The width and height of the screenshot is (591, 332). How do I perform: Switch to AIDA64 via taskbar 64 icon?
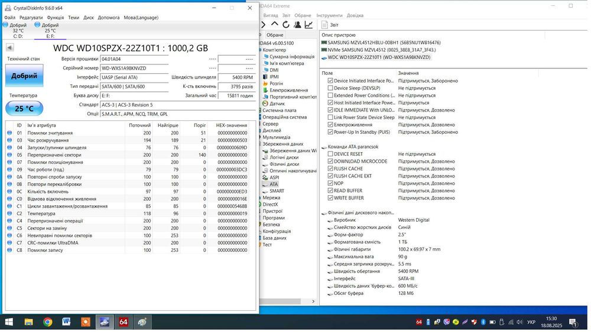click(x=124, y=322)
